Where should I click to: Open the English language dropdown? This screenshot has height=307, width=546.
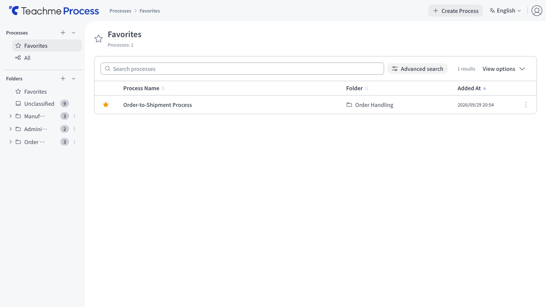tap(505, 11)
